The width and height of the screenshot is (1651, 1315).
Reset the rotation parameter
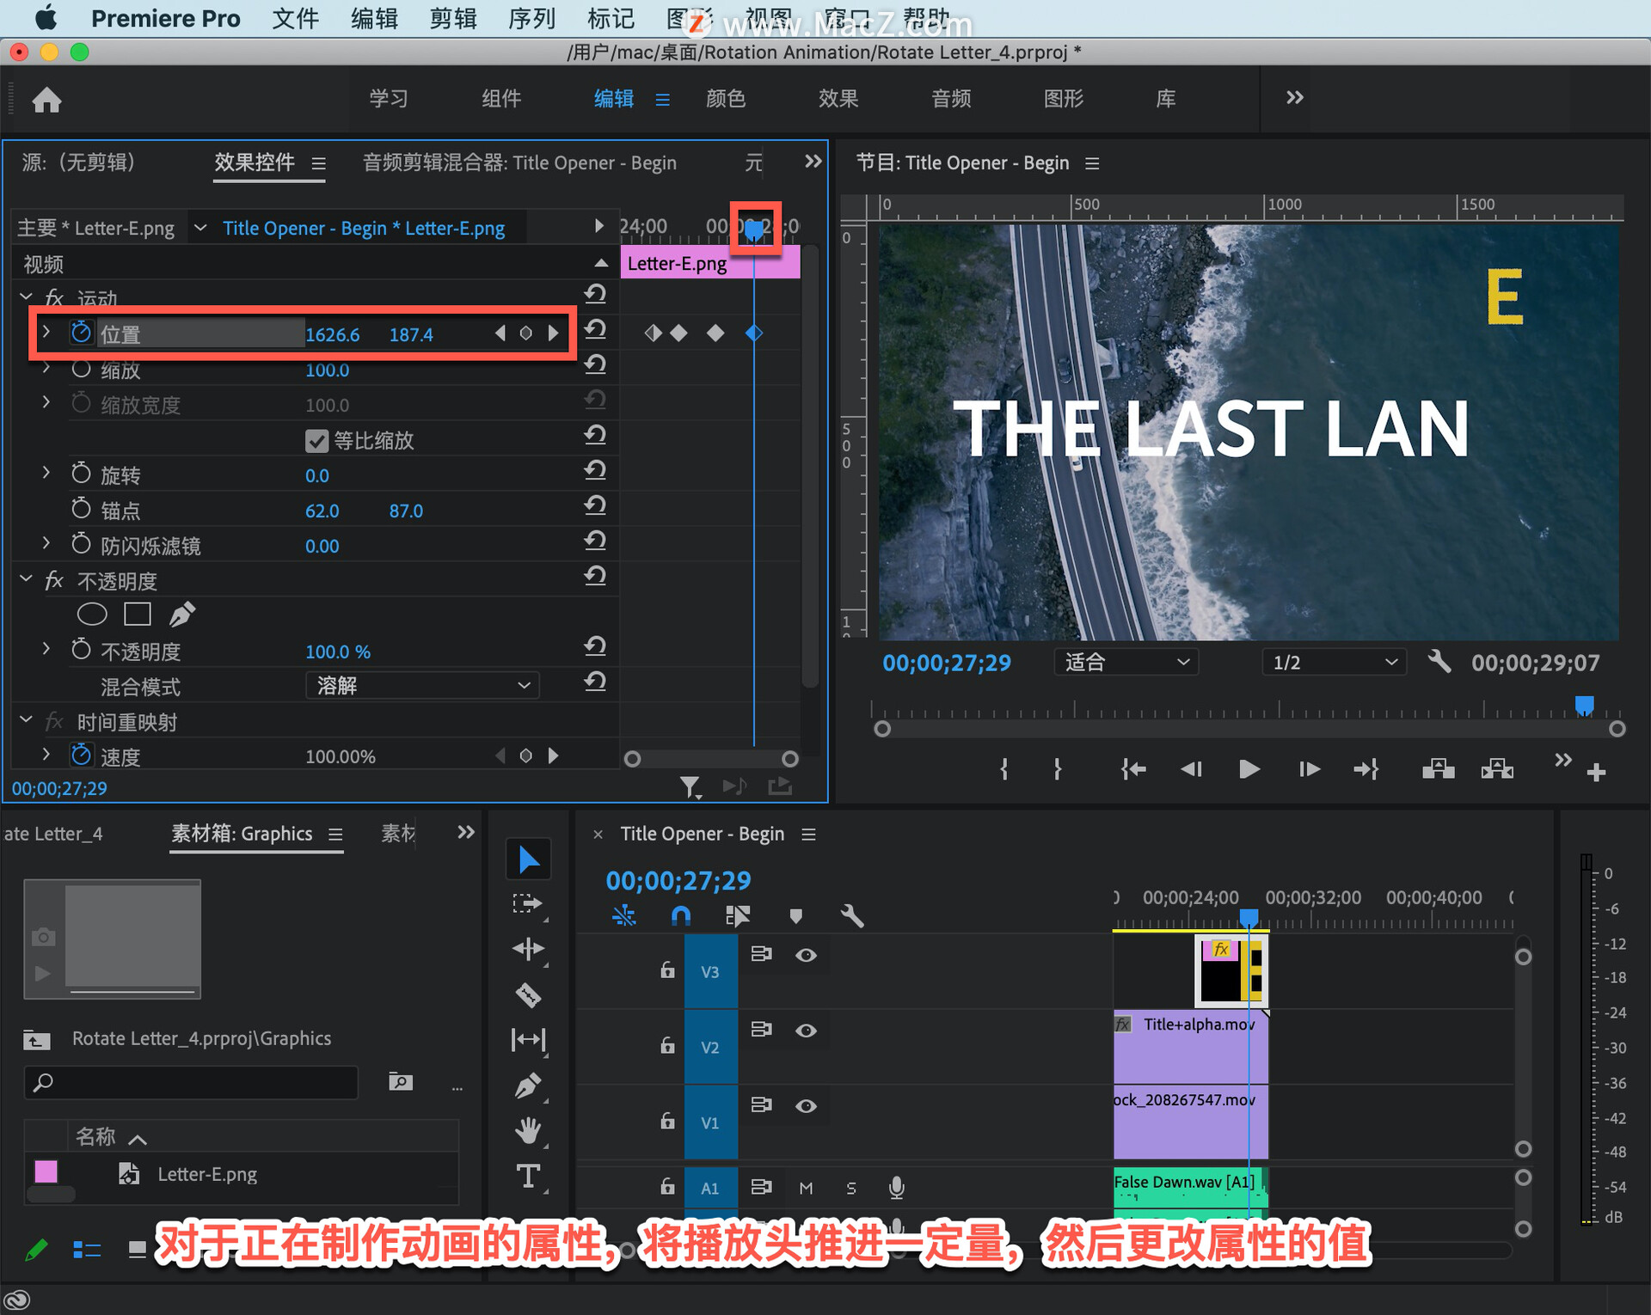[595, 471]
